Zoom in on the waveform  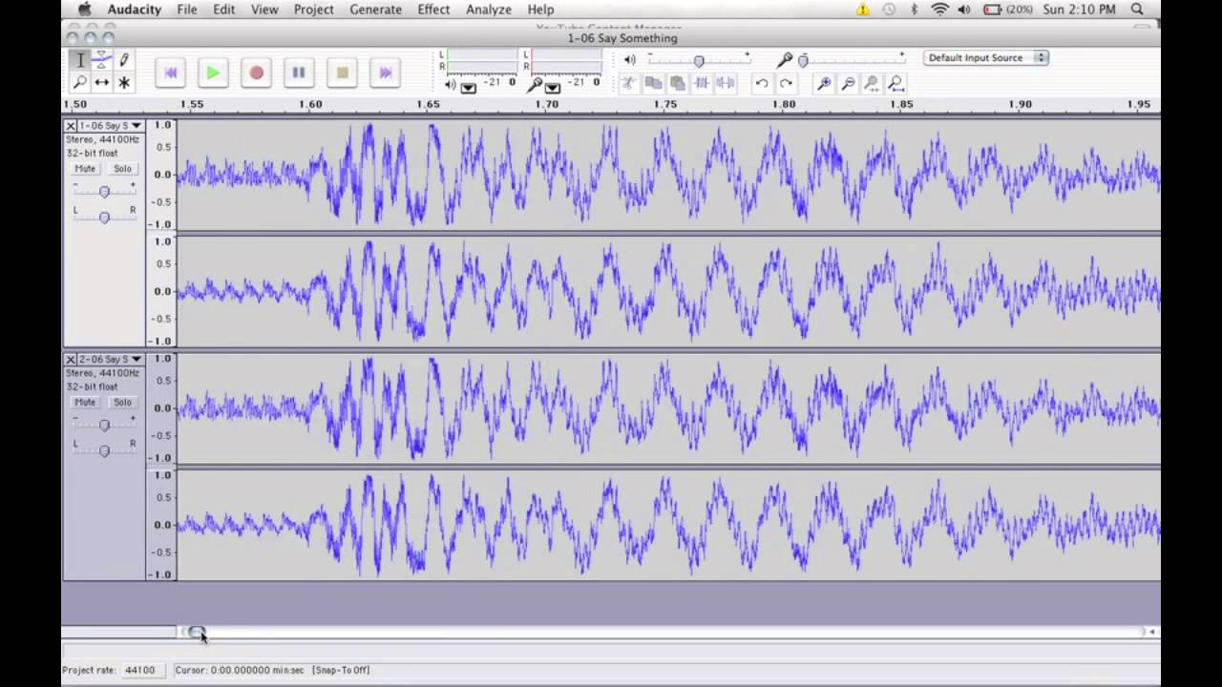coord(824,83)
